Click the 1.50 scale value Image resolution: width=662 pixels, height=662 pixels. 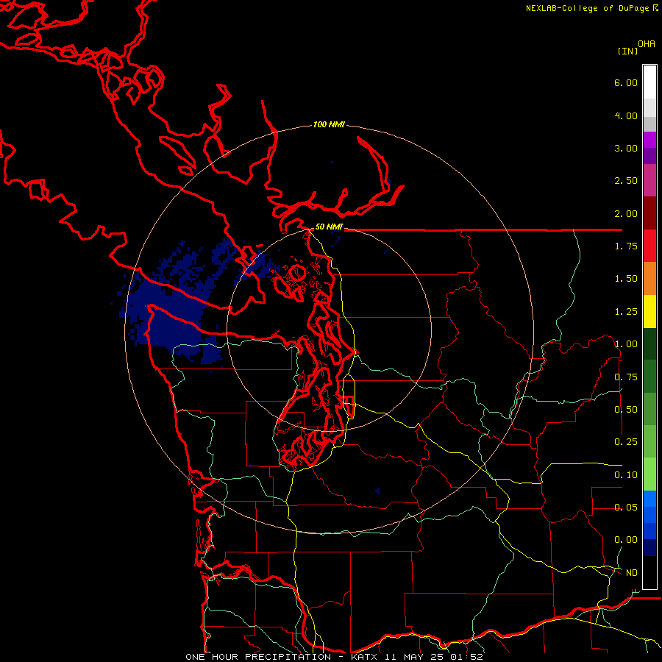[626, 279]
